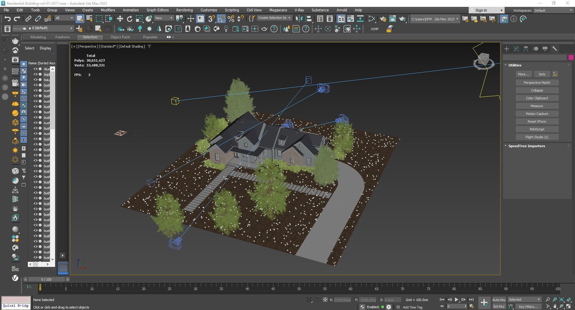Toggle the Enabled state indicator in status bar
Image resolution: width=575 pixels, height=310 pixels.
point(382,307)
